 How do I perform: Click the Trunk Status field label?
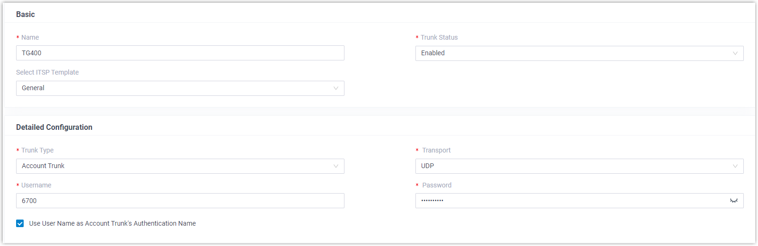[439, 37]
